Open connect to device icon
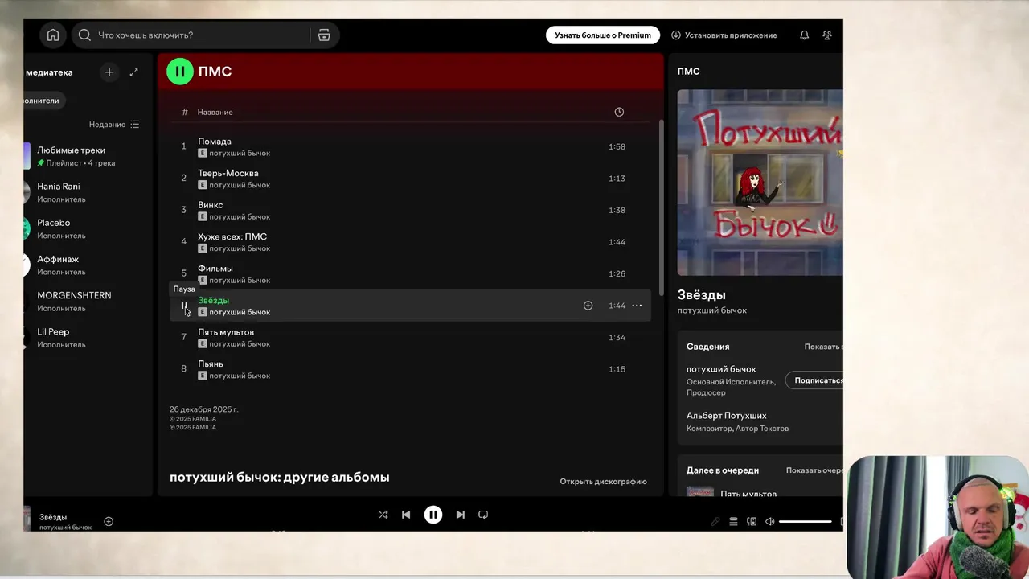The image size is (1029, 579). [x=752, y=521]
